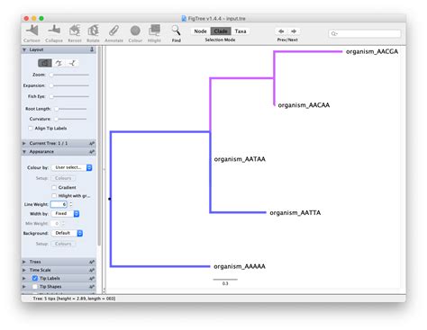
Task: Click the Line Weight input field
Action: pyautogui.click(x=59, y=204)
